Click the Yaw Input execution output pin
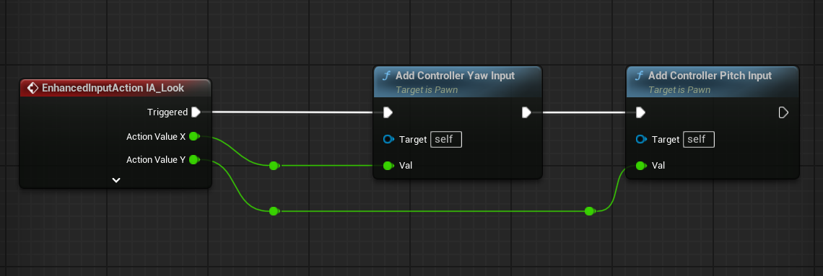This screenshot has width=823, height=276. [526, 112]
